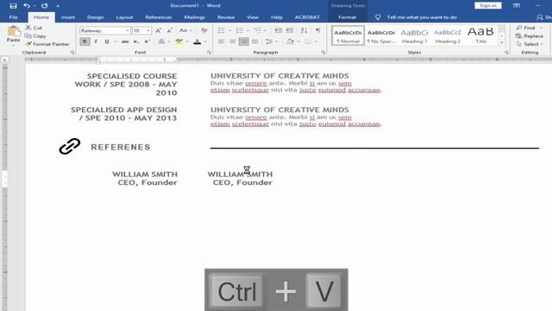Decrease font size with shrink font icon
This screenshot has width=552, height=311.
click(169, 31)
